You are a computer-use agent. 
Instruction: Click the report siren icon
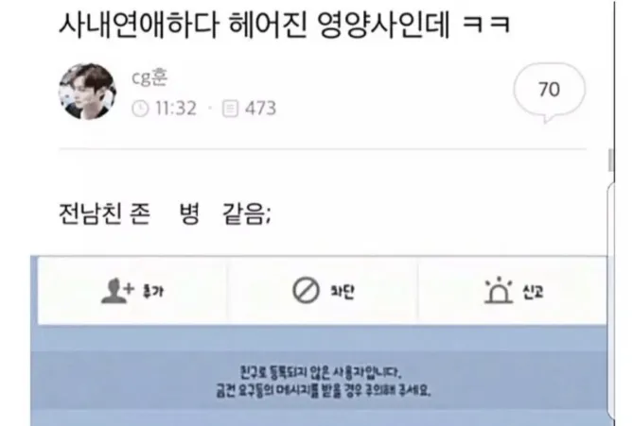coord(499,290)
